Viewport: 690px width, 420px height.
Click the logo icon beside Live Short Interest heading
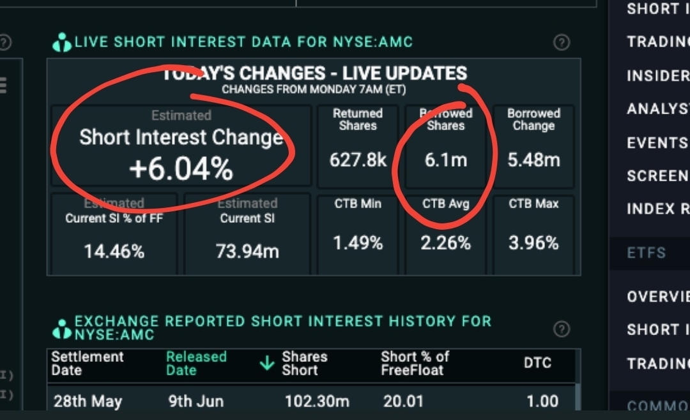click(x=62, y=43)
